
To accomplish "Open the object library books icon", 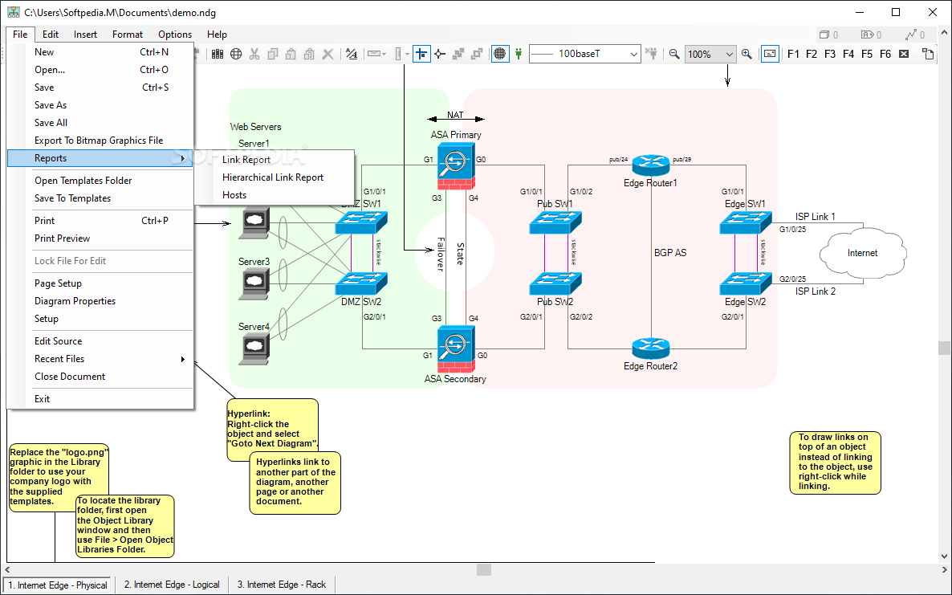I will (x=218, y=54).
